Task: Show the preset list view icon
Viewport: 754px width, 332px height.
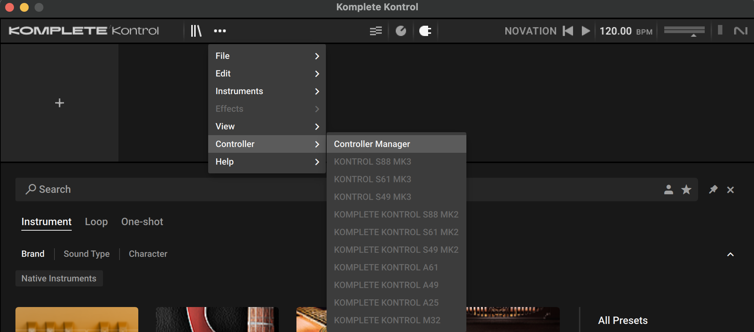Action: tap(376, 31)
